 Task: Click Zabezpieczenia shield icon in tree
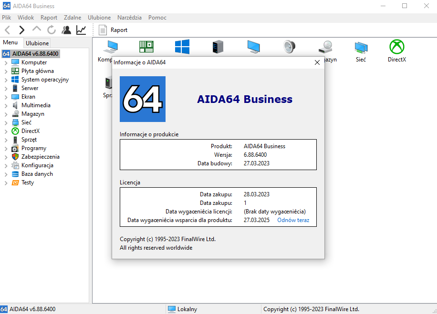(x=15, y=157)
